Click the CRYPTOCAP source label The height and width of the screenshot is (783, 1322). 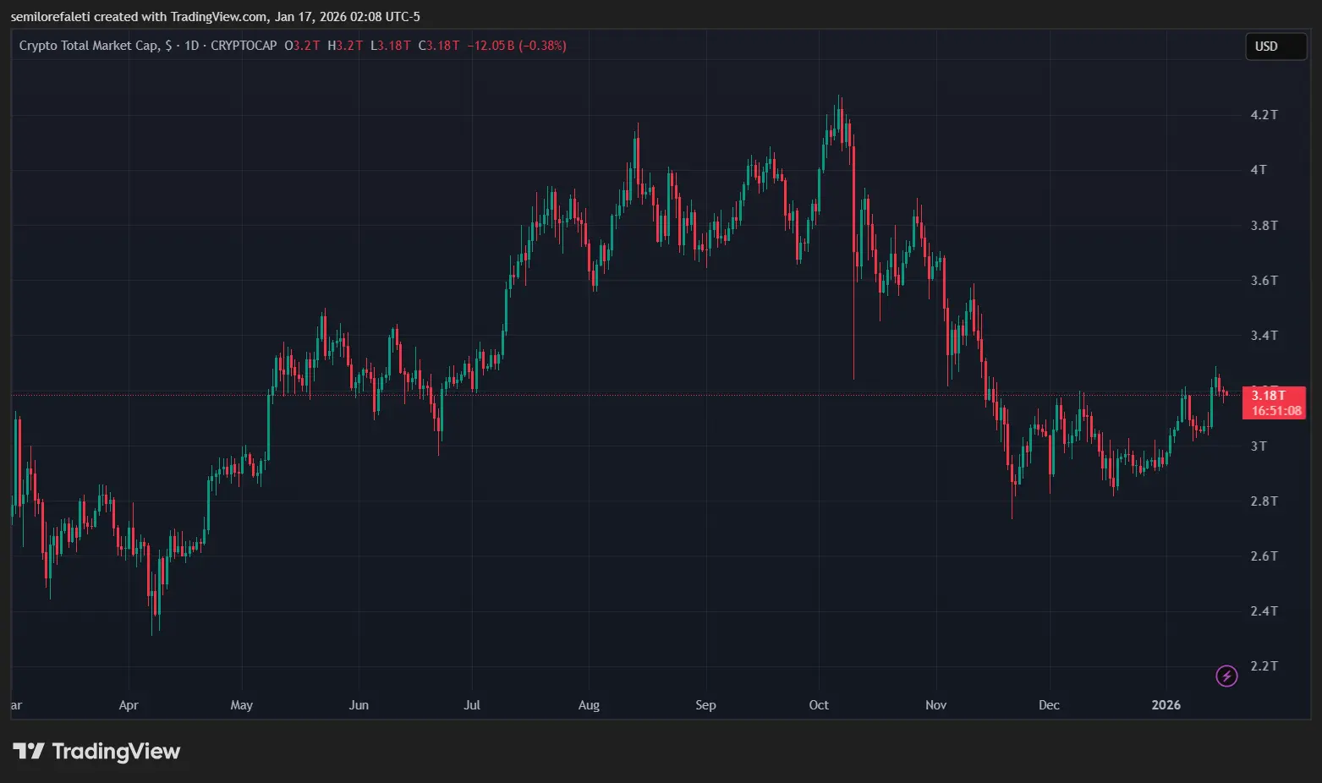(244, 46)
